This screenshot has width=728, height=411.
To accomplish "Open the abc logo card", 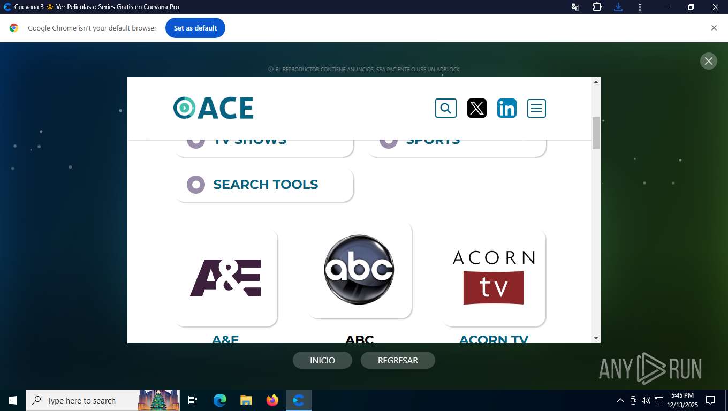I will click(359, 270).
